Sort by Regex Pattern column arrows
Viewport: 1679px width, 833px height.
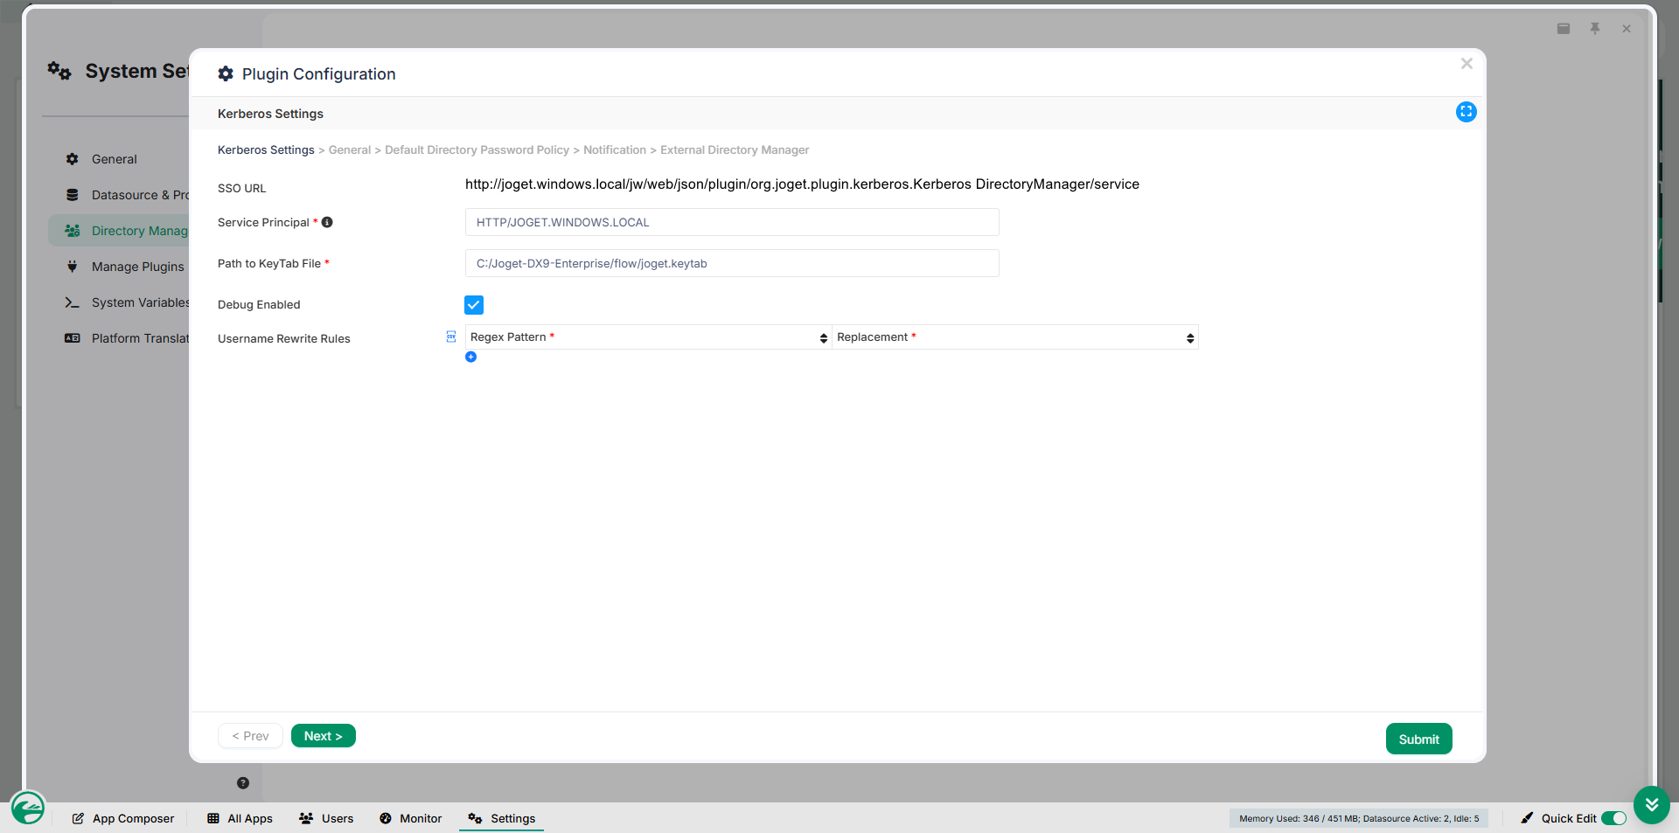(x=824, y=338)
